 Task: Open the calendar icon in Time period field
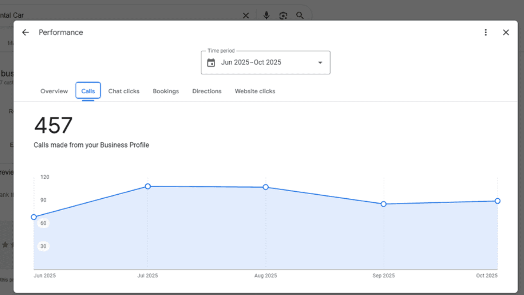pyautogui.click(x=211, y=62)
